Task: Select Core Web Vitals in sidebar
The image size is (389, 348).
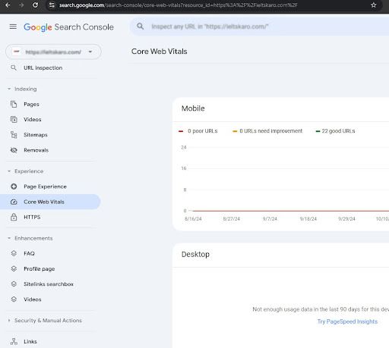Action: (44, 202)
